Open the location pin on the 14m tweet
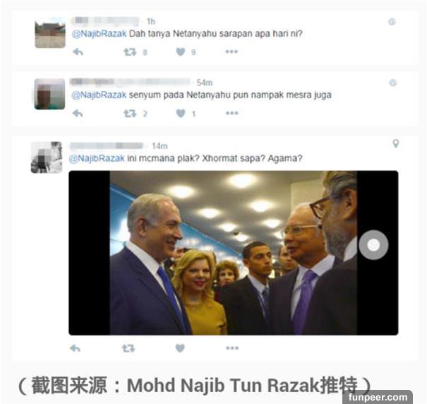The width and height of the screenshot is (427, 404). (x=396, y=143)
